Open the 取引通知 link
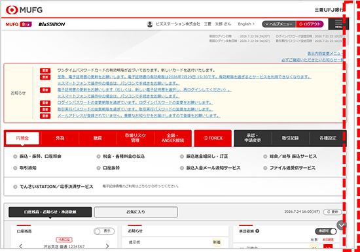Image resolution: width=360 pixels, height=252 pixels. pos(27,168)
